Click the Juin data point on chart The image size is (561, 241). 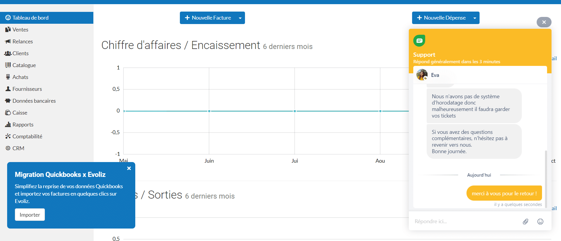point(209,111)
